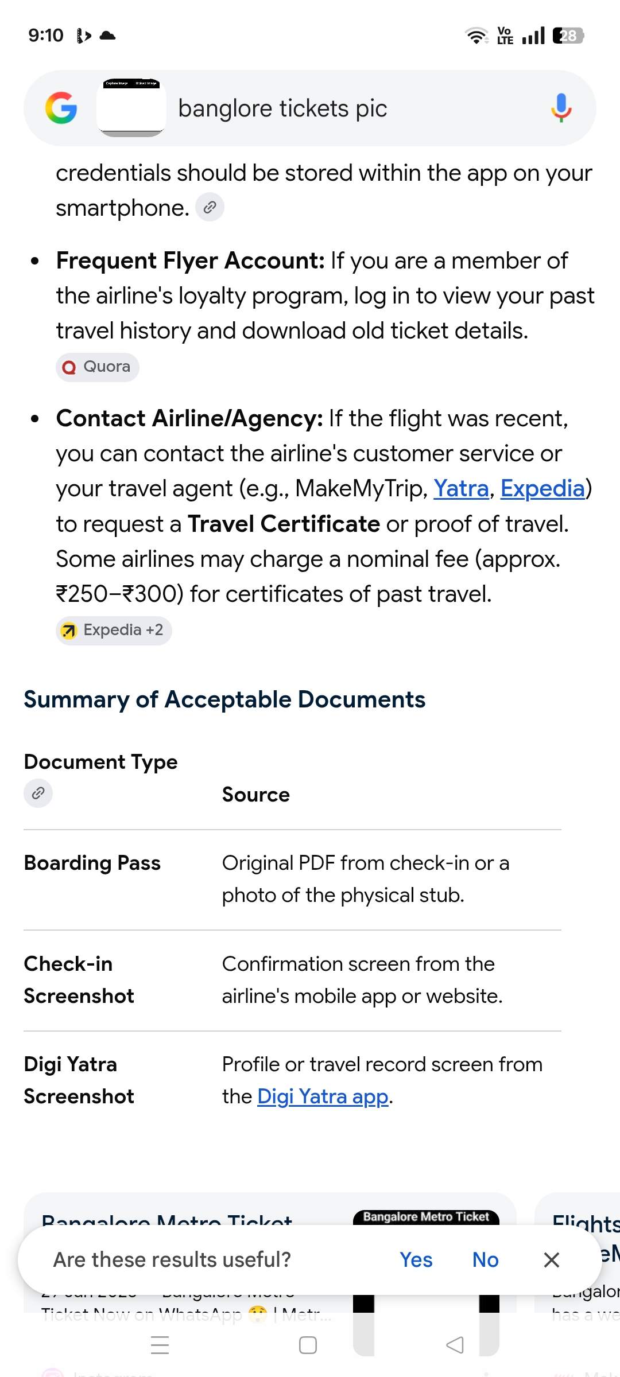620x1377 pixels.
Task: Tap the Google logo icon
Action: click(x=61, y=108)
